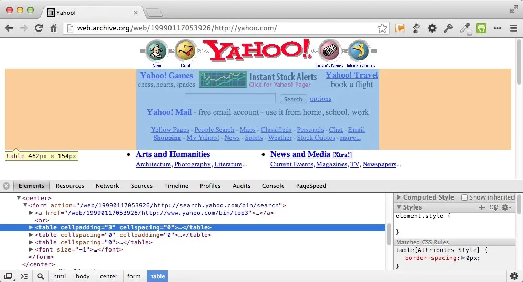This screenshot has height=282, width=523.
Task: Click the browser forward arrow
Action: click(24, 28)
